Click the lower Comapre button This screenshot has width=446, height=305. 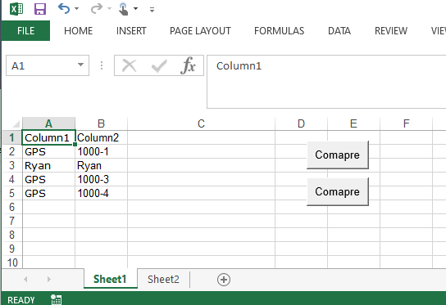pyautogui.click(x=338, y=191)
